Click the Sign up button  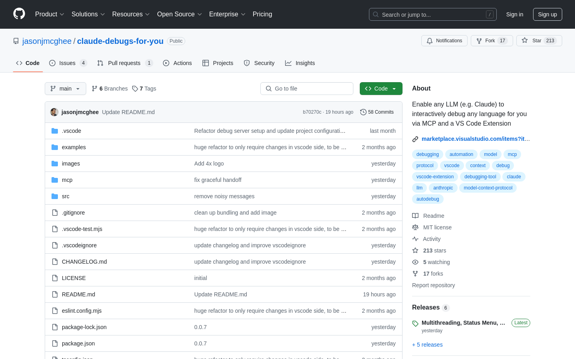point(547,14)
